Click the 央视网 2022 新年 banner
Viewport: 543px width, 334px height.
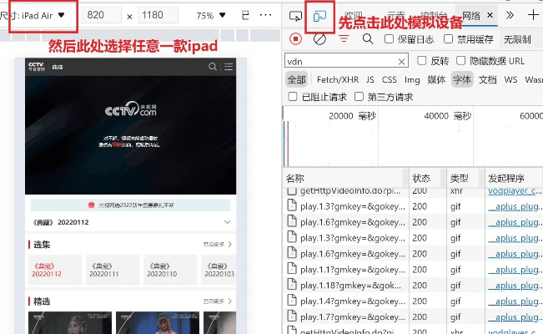pyautogui.click(x=131, y=205)
